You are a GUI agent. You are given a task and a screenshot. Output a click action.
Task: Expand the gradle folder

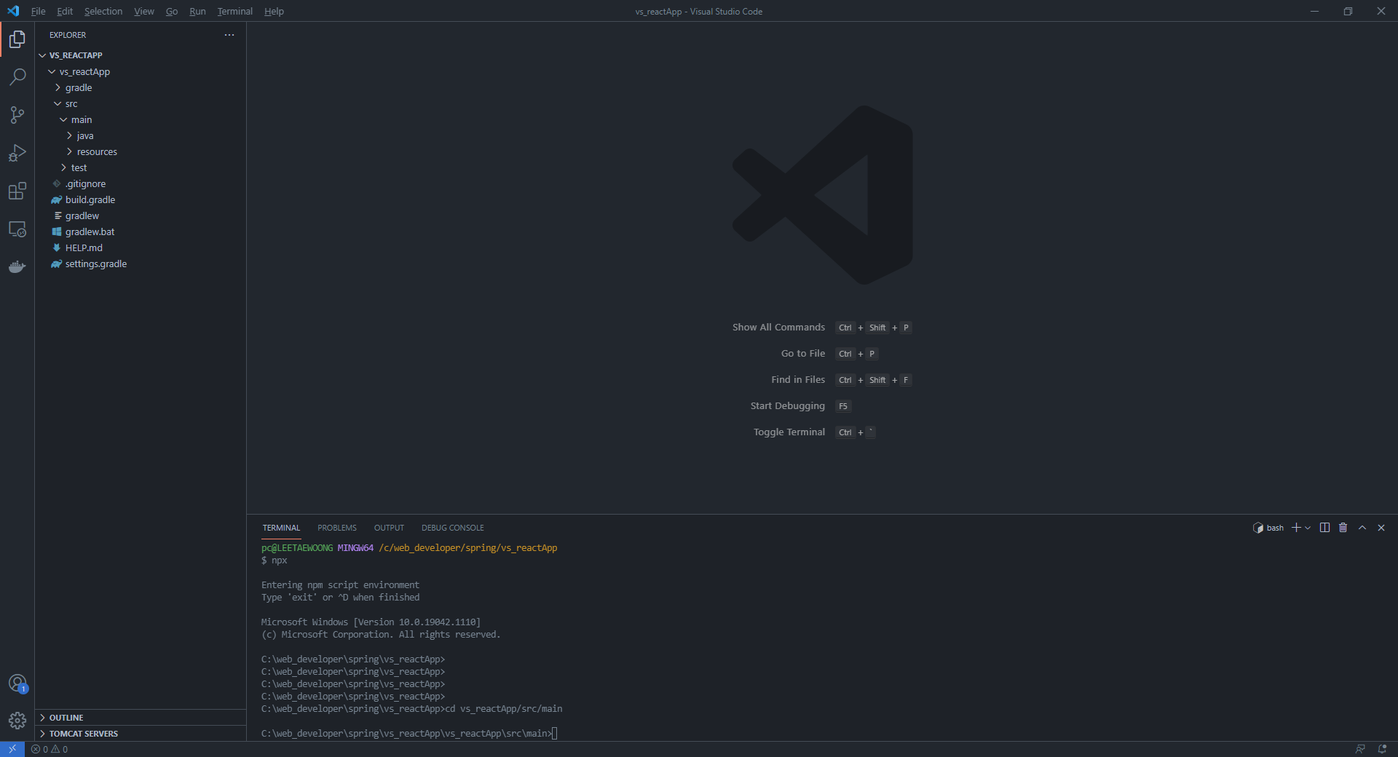click(141, 87)
